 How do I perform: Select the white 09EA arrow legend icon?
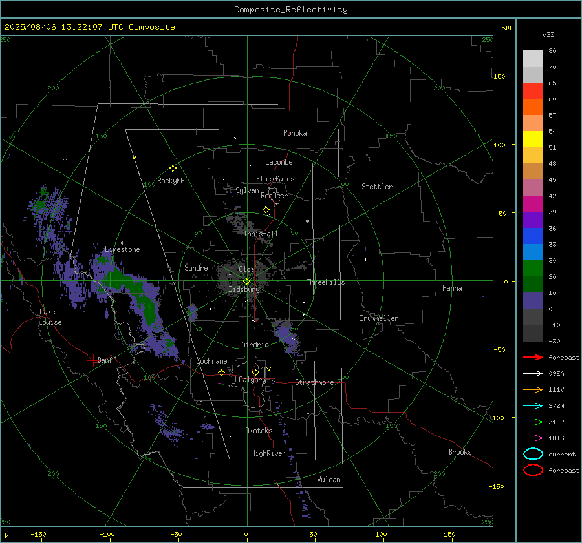(533, 373)
